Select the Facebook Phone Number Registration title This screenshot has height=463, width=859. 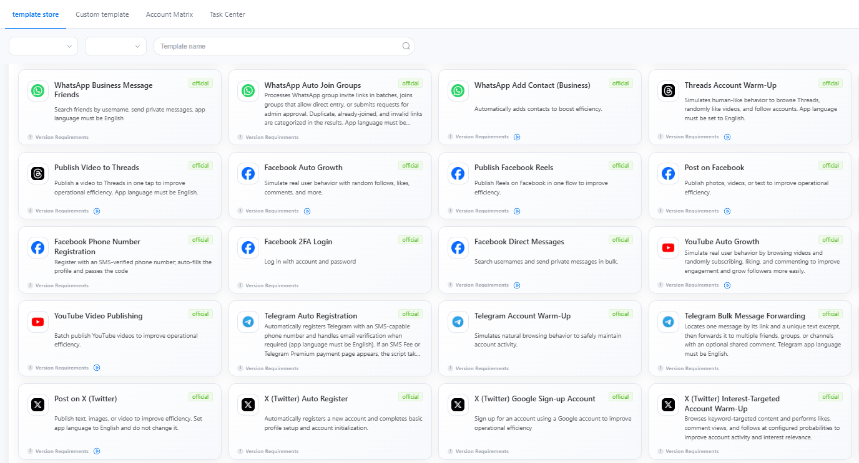97,247
